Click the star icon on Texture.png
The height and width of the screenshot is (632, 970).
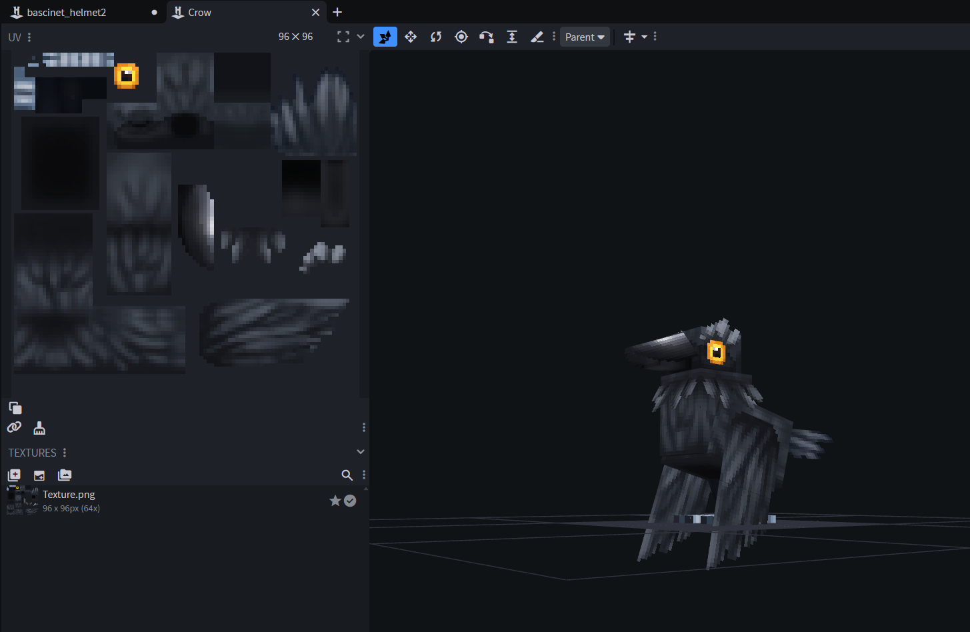pos(335,501)
